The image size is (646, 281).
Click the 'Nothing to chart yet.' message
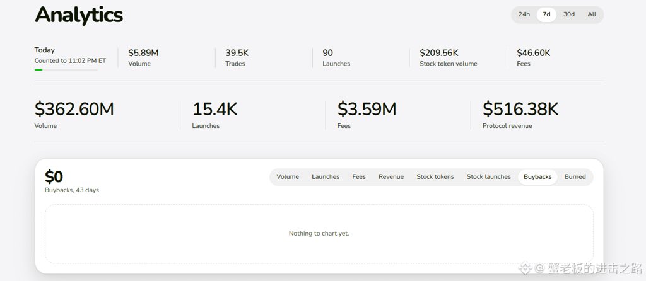point(319,233)
